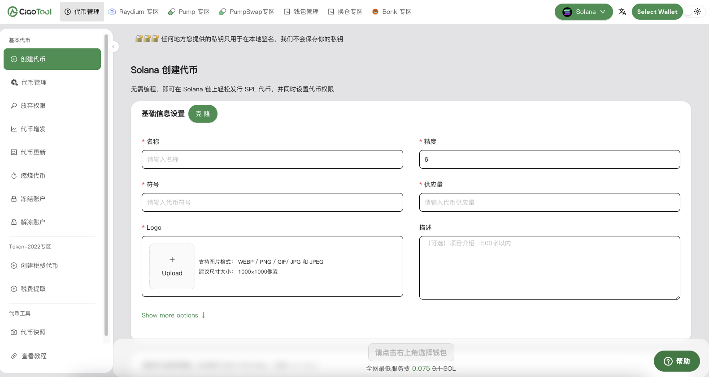Click the language translate icon

tap(622, 12)
